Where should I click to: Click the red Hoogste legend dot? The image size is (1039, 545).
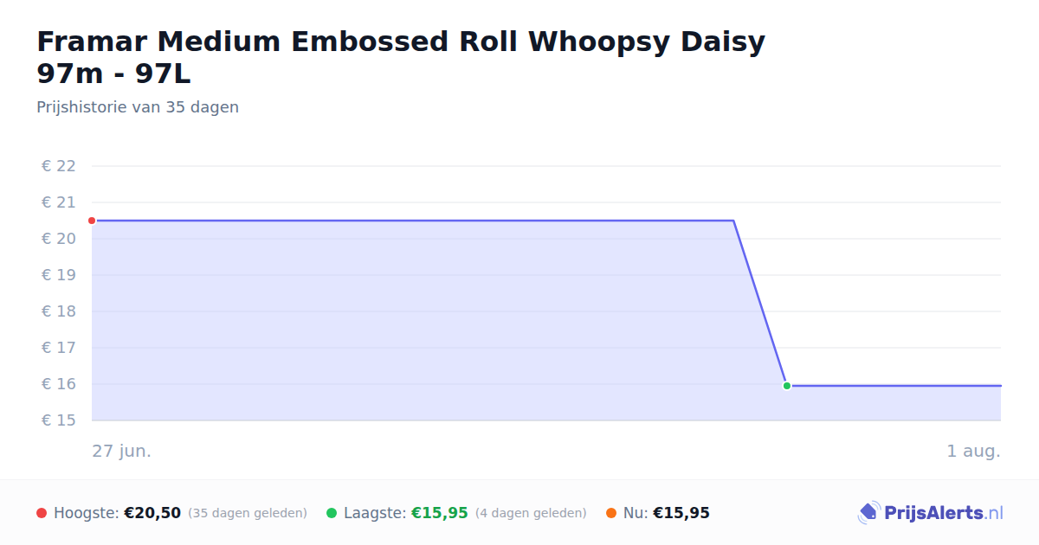42,513
